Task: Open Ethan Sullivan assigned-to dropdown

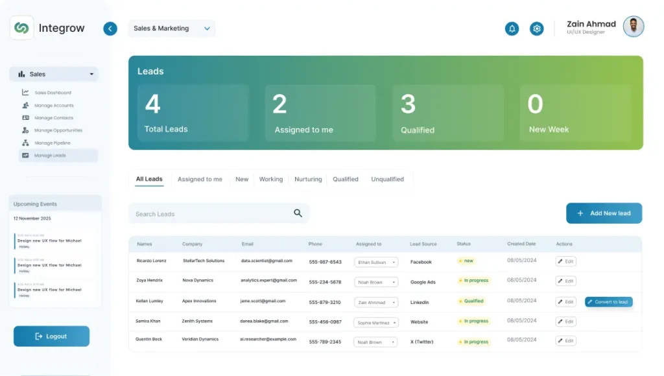Action: click(x=376, y=262)
